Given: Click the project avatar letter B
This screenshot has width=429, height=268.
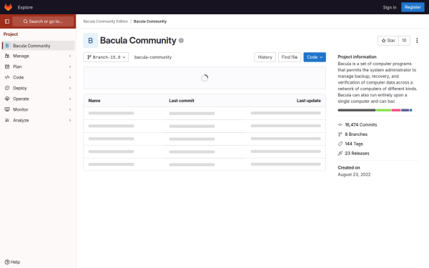Looking at the screenshot, I should tap(91, 41).
